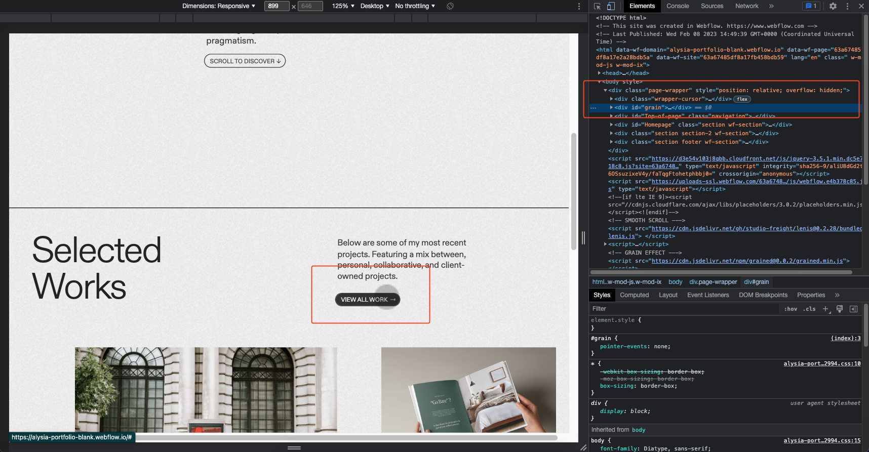Open the Desktop device type dropdown
The image size is (869, 452).
pyautogui.click(x=375, y=6)
